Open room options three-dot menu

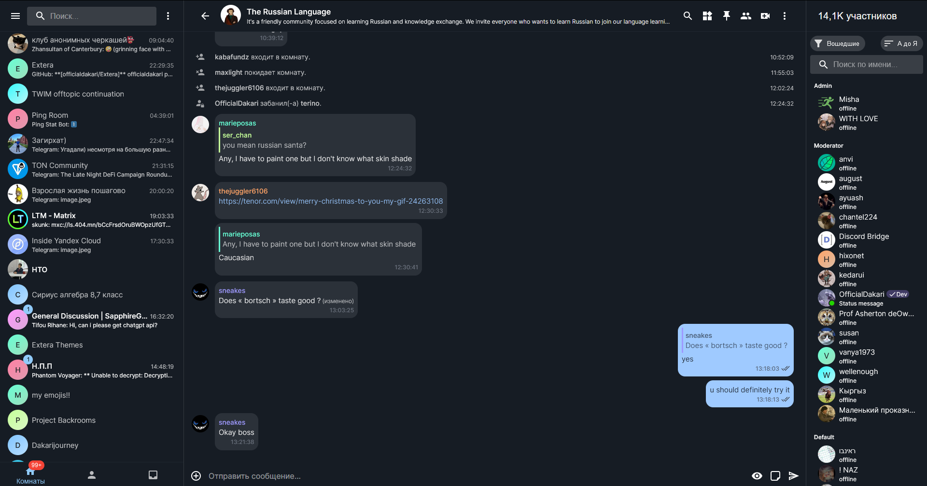pos(785,16)
